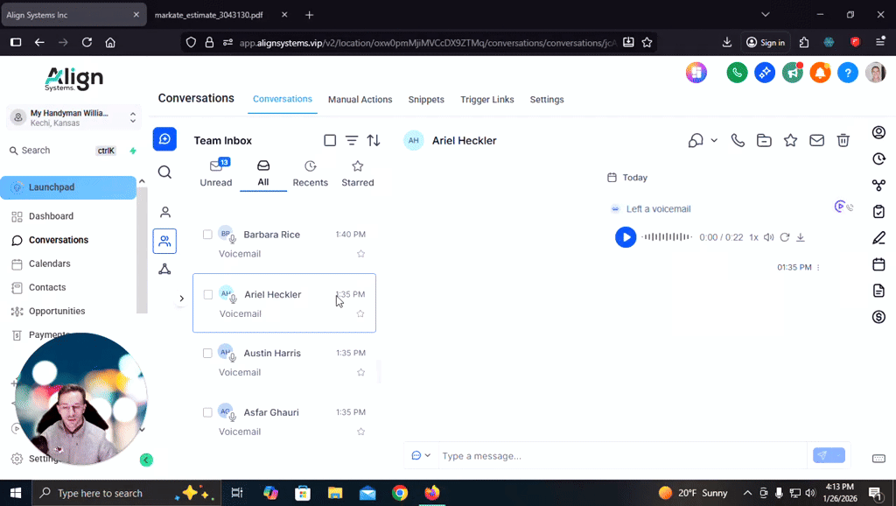The width and height of the screenshot is (896, 506).
Task: Open the orange notifications bell
Action: coord(820,73)
